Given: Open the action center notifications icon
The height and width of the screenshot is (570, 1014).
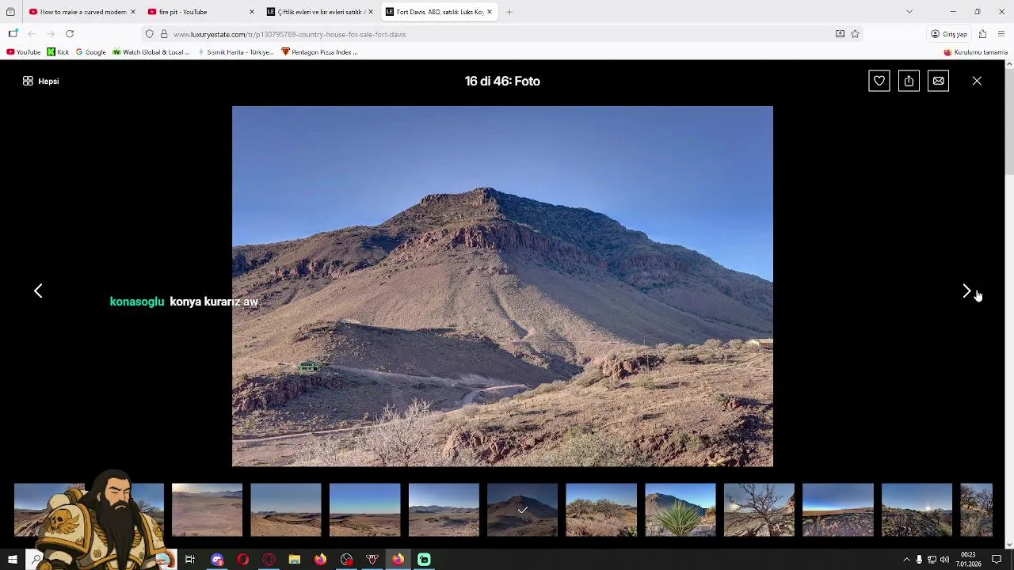Looking at the screenshot, I should (x=997, y=560).
